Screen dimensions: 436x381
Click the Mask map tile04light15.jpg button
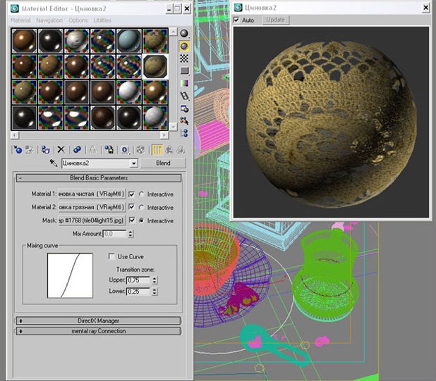click(x=92, y=220)
